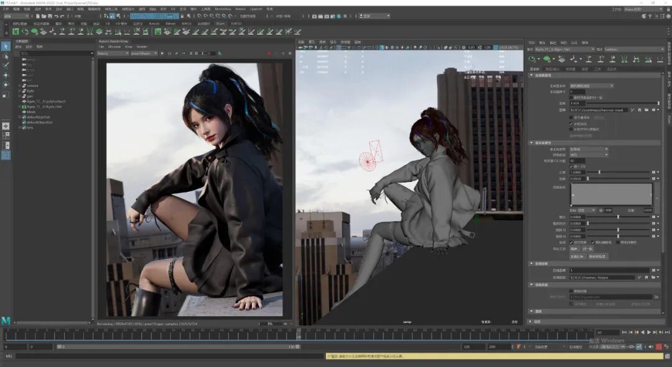This screenshot has height=367, width=672.
Task: Click the red auto-key icon at bottom right
Action: [659, 347]
